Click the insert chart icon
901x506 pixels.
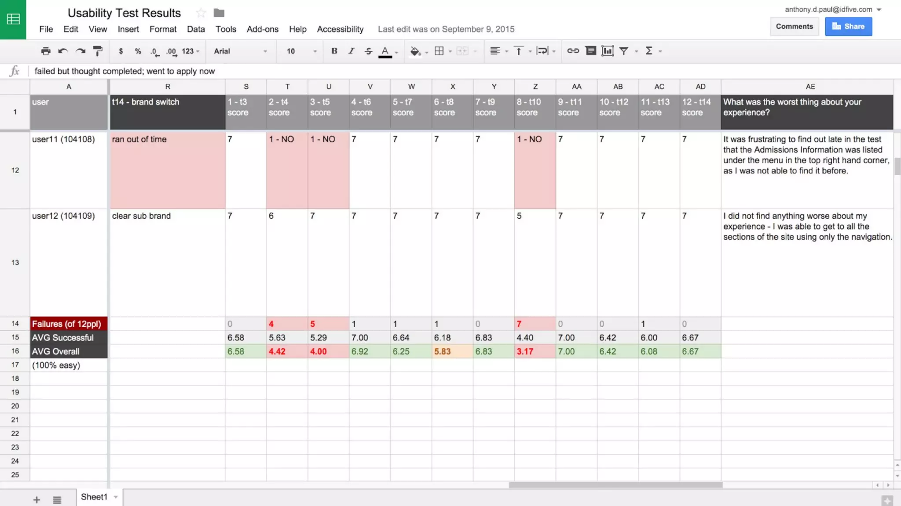coord(607,51)
